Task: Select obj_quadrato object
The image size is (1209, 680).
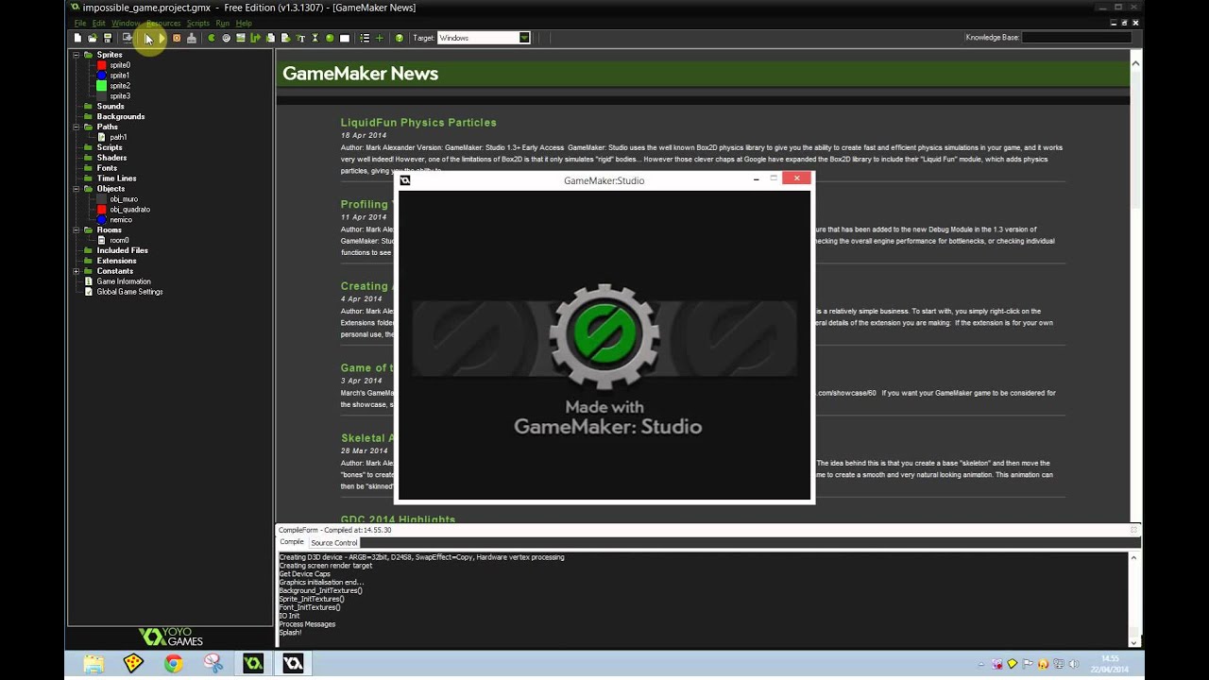Action: tap(129, 210)
